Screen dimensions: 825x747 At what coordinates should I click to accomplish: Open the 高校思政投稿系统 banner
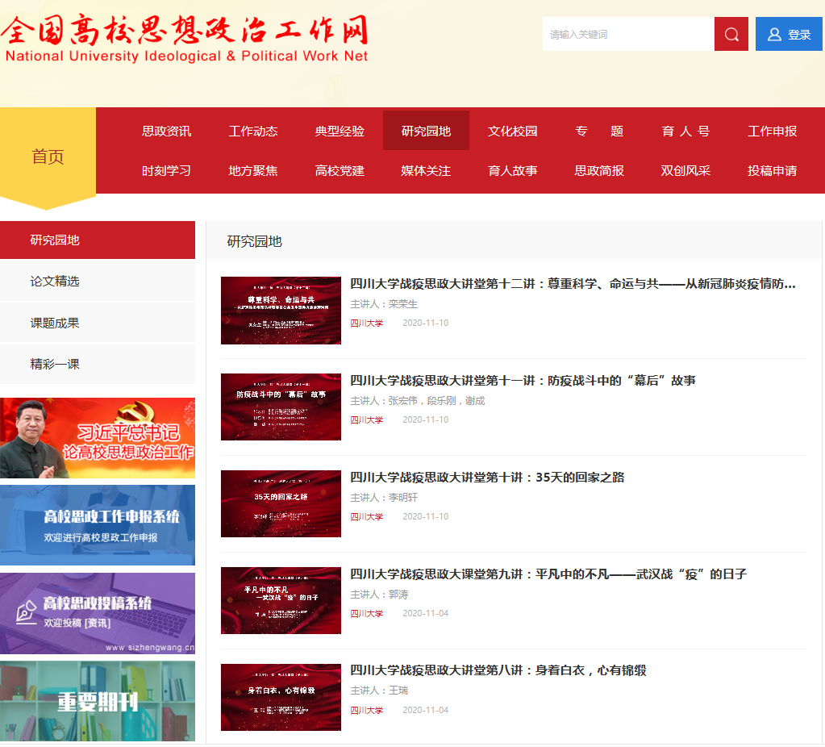98,613
